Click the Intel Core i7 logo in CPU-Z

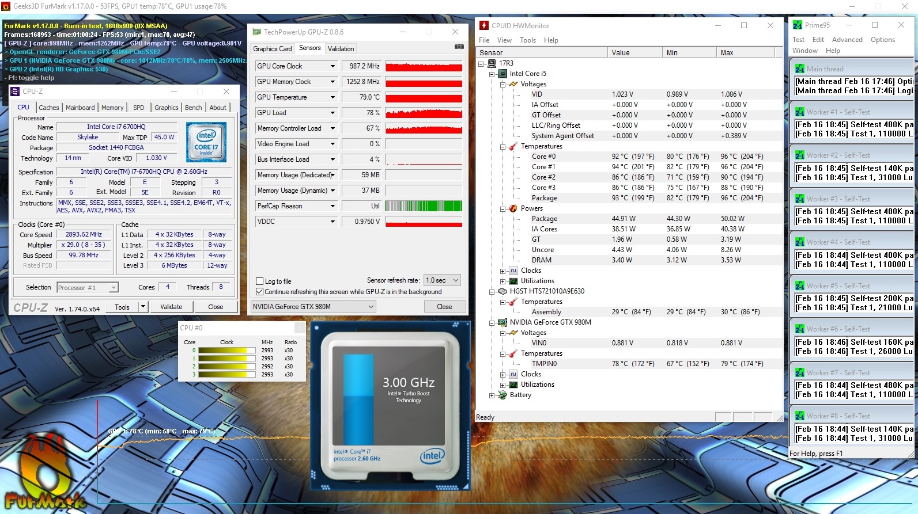pyautogui.click(x=206, y=142)
